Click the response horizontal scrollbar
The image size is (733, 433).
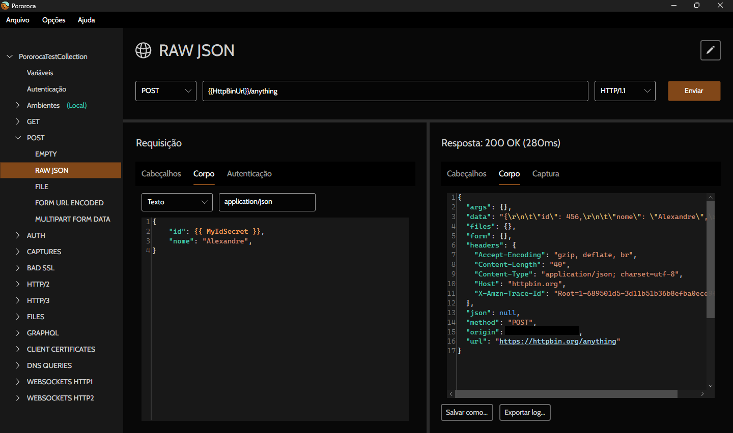566,394
